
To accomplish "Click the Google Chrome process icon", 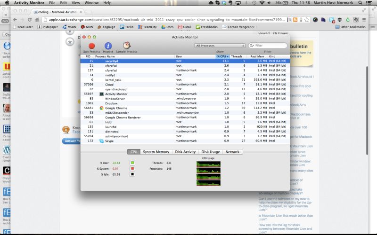I will [x=101, y=108].
